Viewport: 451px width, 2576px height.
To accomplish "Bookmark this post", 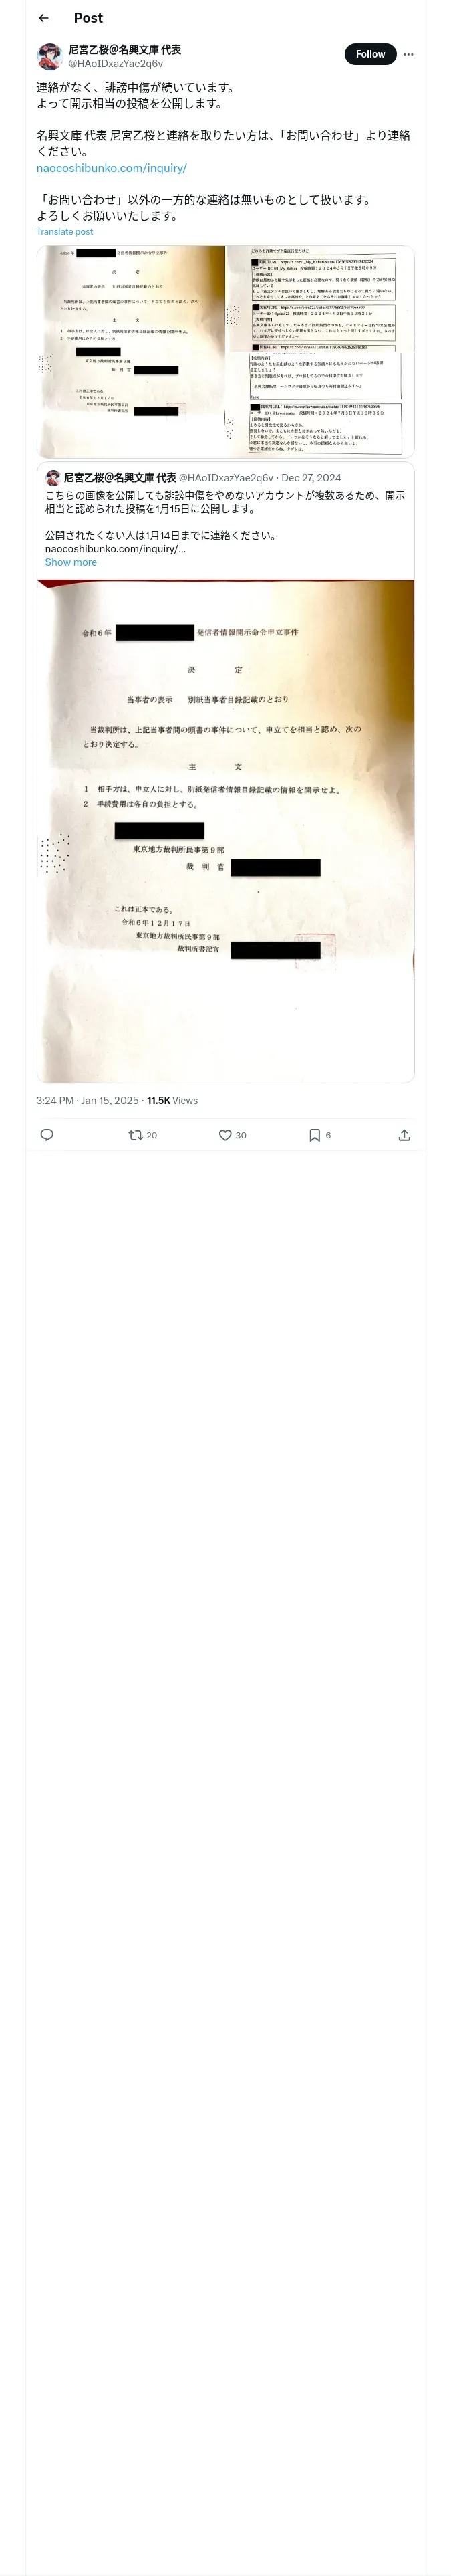I will point(315,1134).
